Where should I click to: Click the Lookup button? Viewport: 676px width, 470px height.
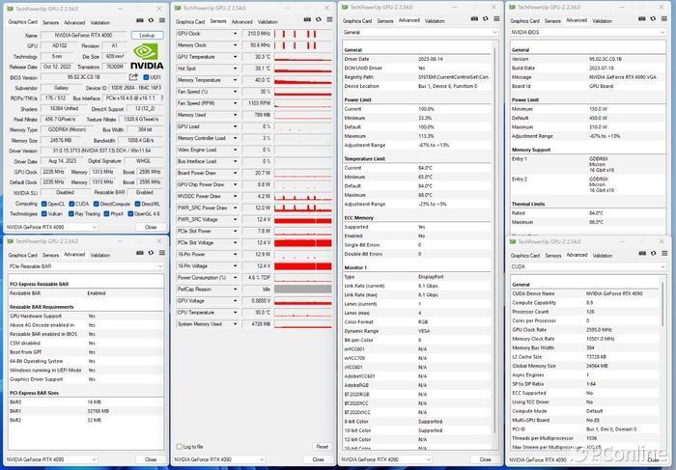(147, 35)
